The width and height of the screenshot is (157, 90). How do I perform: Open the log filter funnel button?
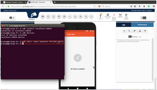point(145,31)
